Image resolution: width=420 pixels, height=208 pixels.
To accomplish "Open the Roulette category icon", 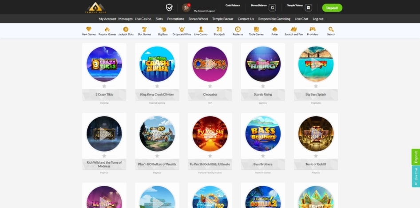I will pyautogui.click(x=238, y=29).
